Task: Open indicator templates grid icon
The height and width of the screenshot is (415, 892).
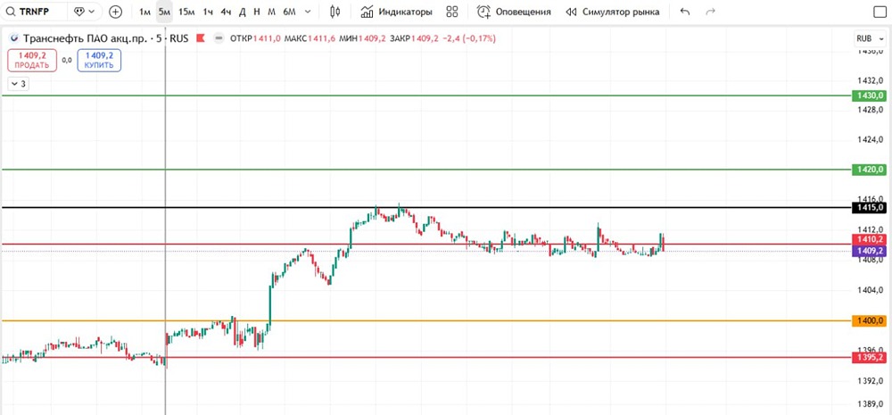Action: 452,12
